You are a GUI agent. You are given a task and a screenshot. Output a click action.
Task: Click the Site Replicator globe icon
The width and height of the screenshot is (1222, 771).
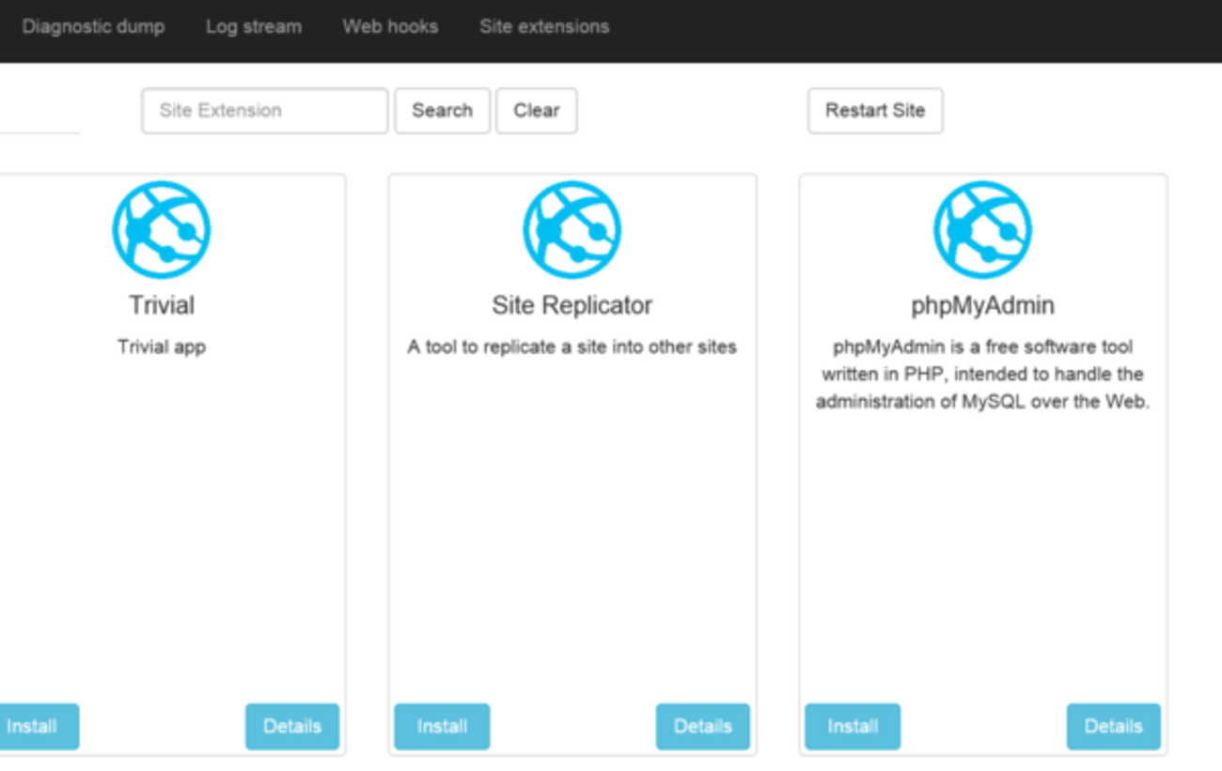(572, 230)
